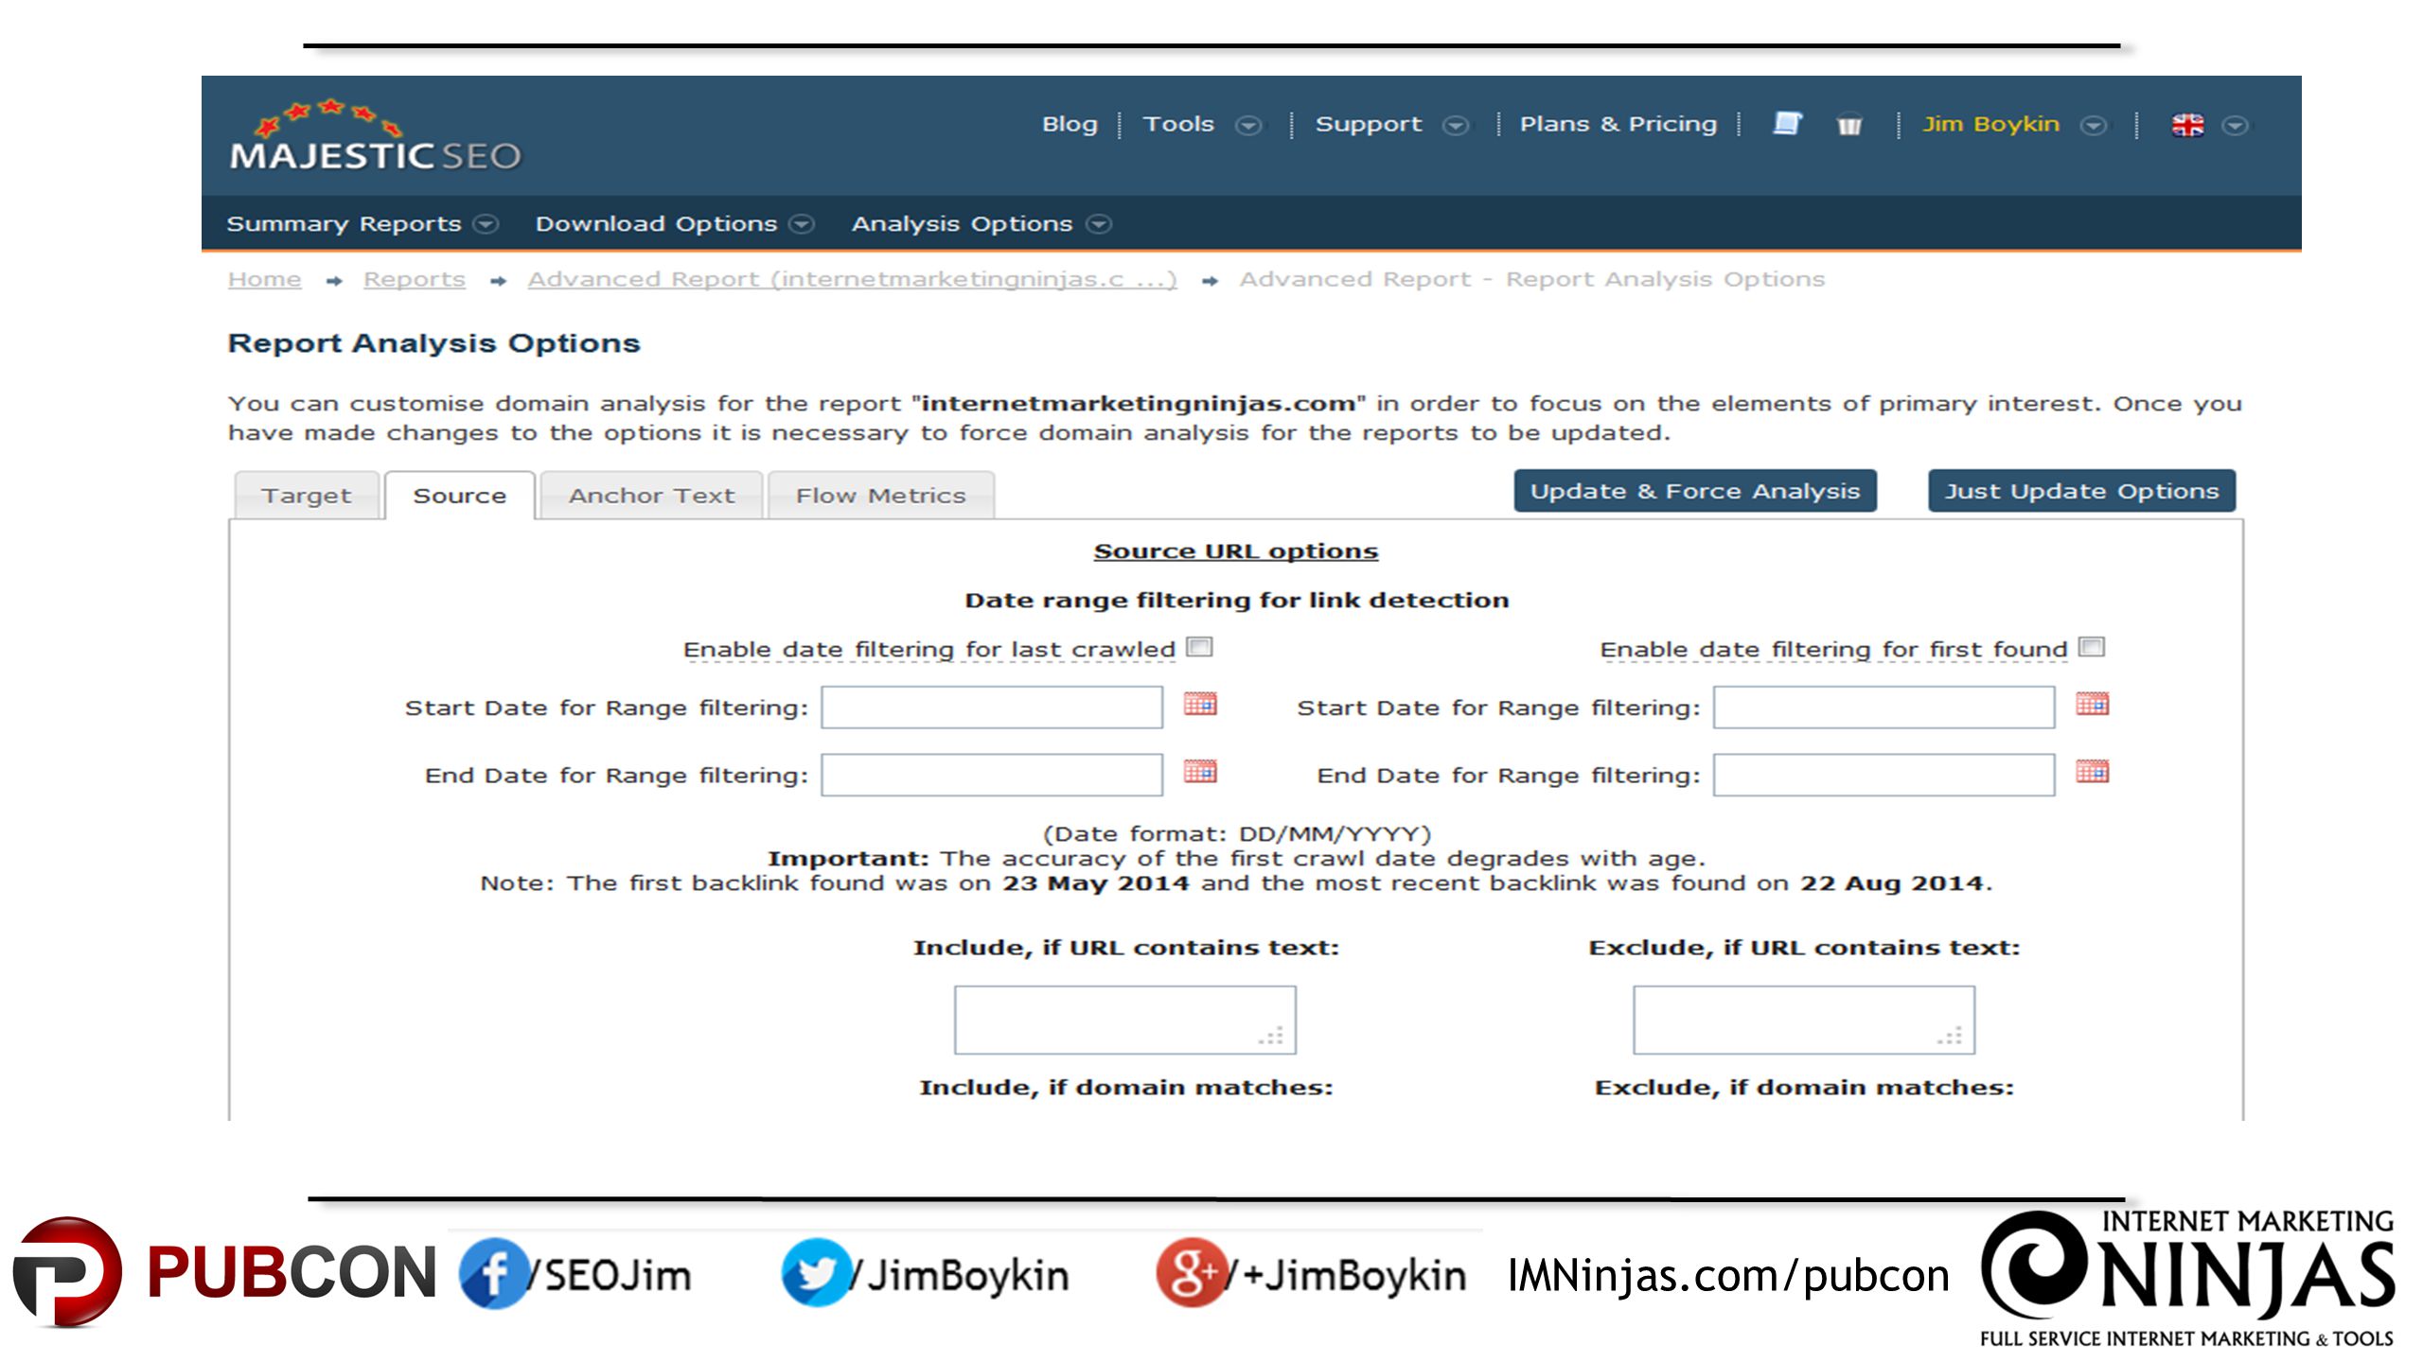This screenshot has width=2423, height=1362.
Task: Open calendar for first found end date
Action: pyautogui.click(x=2092, y=771)
